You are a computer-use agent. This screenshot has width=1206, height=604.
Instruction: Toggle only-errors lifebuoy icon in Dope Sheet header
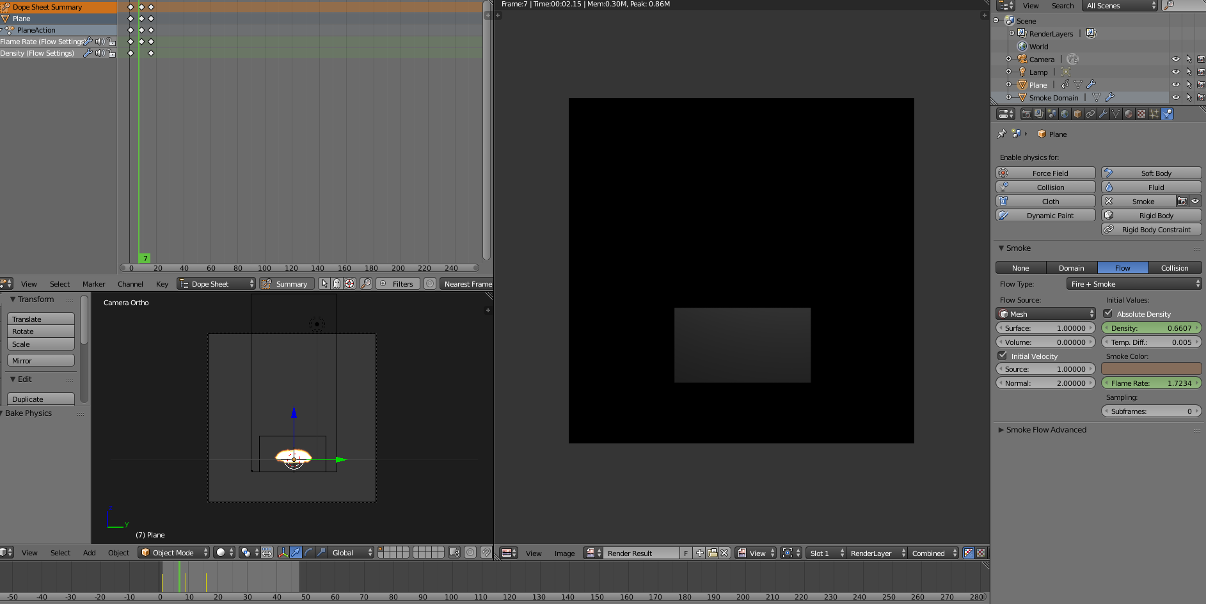pyautogui.click(x=349, y=283)
